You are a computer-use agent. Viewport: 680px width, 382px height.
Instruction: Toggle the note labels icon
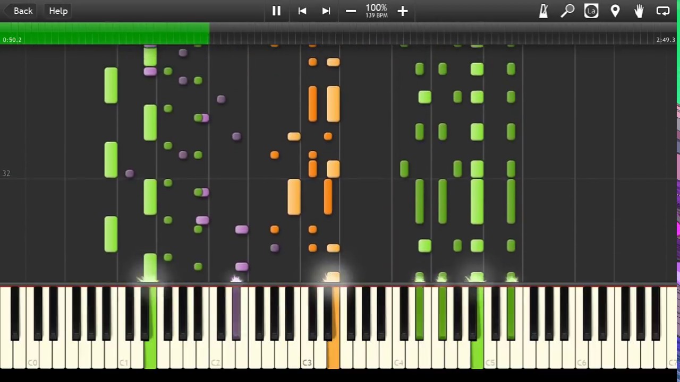(591, 11)
